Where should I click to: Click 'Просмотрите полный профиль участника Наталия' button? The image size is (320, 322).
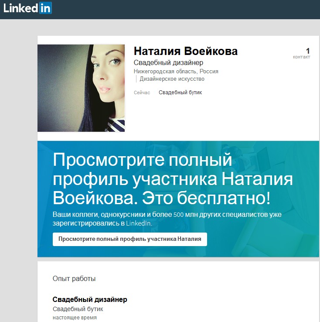130,239
